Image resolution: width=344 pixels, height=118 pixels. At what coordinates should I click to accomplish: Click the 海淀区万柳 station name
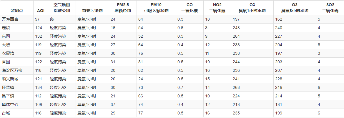pos(12,70)
